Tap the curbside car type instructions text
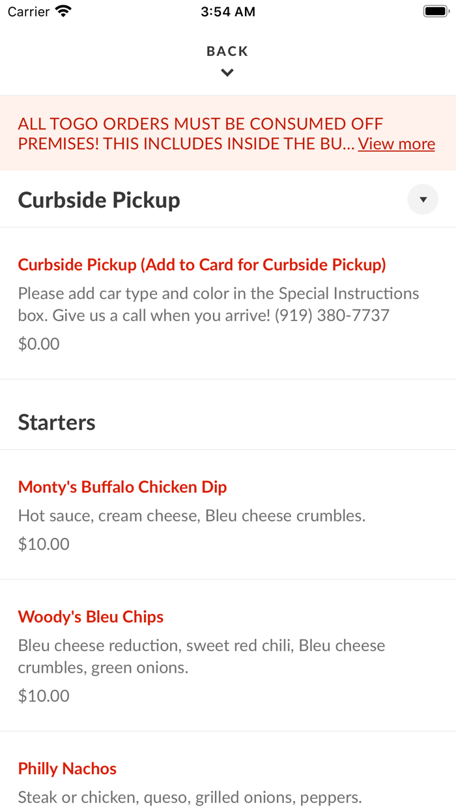Screen dimensions: 456x810 click(x=218, y=304)
